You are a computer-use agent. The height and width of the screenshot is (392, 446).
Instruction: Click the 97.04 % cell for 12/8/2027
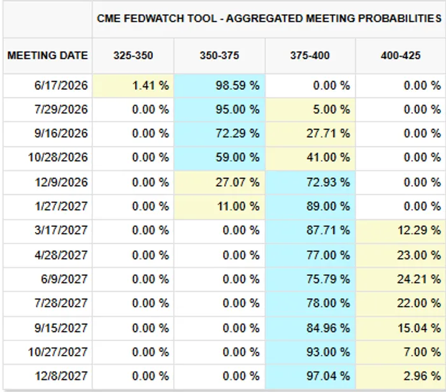pos(310,377)
